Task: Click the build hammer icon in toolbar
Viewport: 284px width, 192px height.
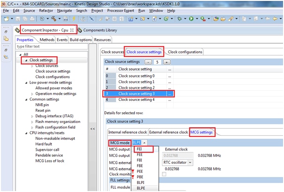Action: point(54,19)
